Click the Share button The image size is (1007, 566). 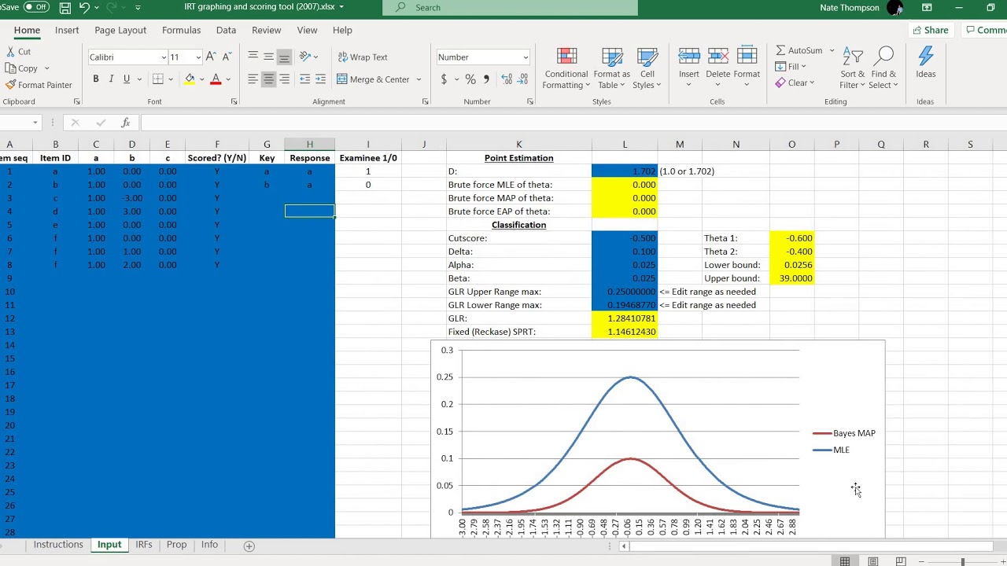tap(929, 30)
